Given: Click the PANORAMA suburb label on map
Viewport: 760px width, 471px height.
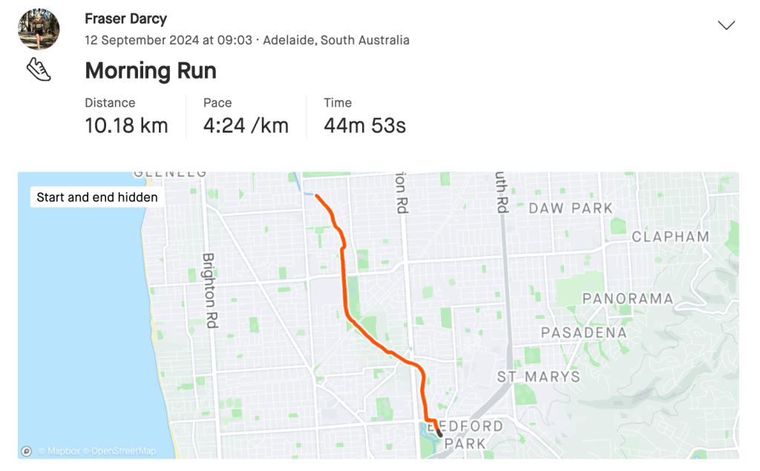Looking at the screenshot, I should tap(627, 299).
